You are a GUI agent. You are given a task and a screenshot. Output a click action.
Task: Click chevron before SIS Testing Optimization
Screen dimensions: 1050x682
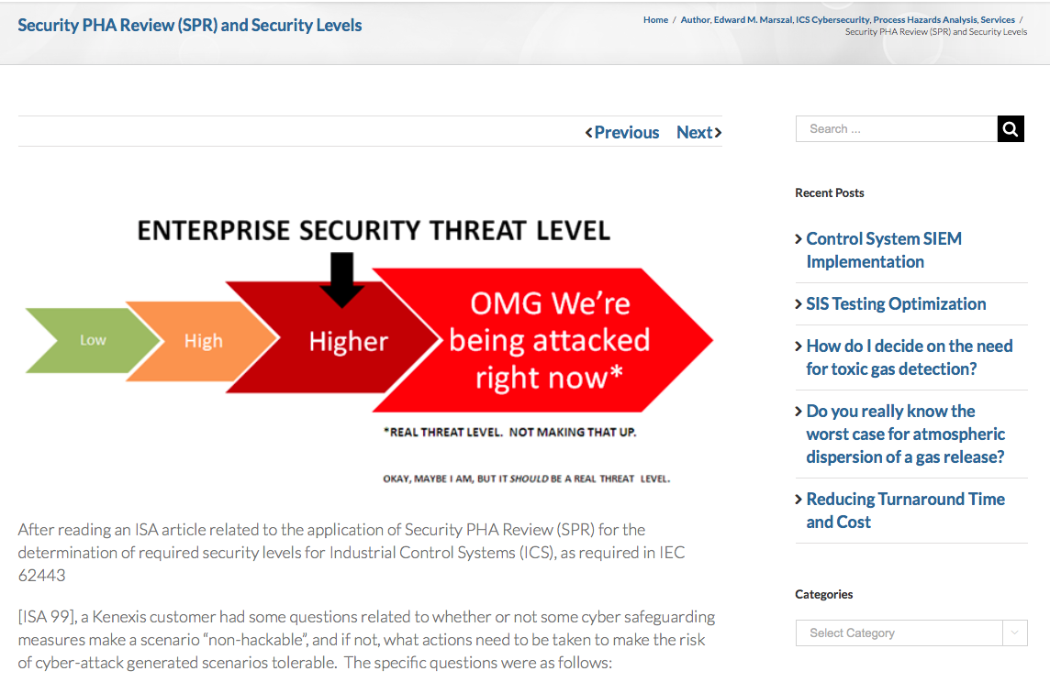click(799, 304)
